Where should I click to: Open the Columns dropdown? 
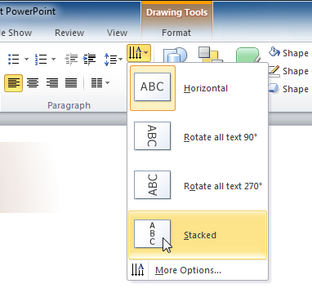100,82
